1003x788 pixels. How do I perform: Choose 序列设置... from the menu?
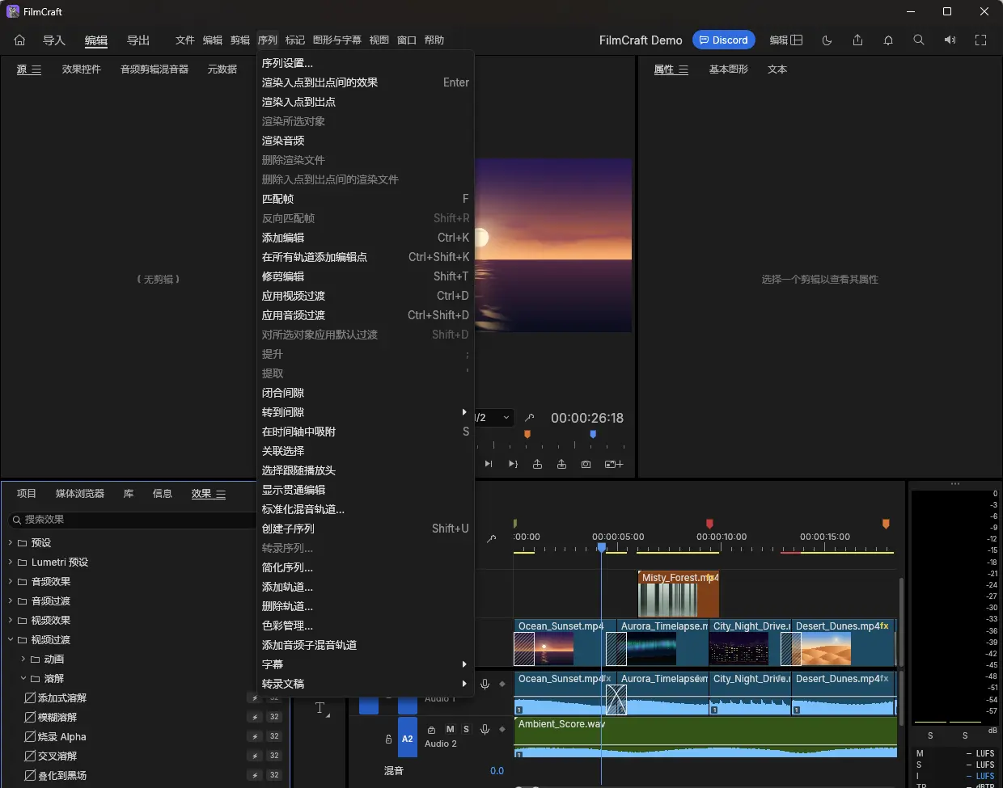tap(365, 63)
